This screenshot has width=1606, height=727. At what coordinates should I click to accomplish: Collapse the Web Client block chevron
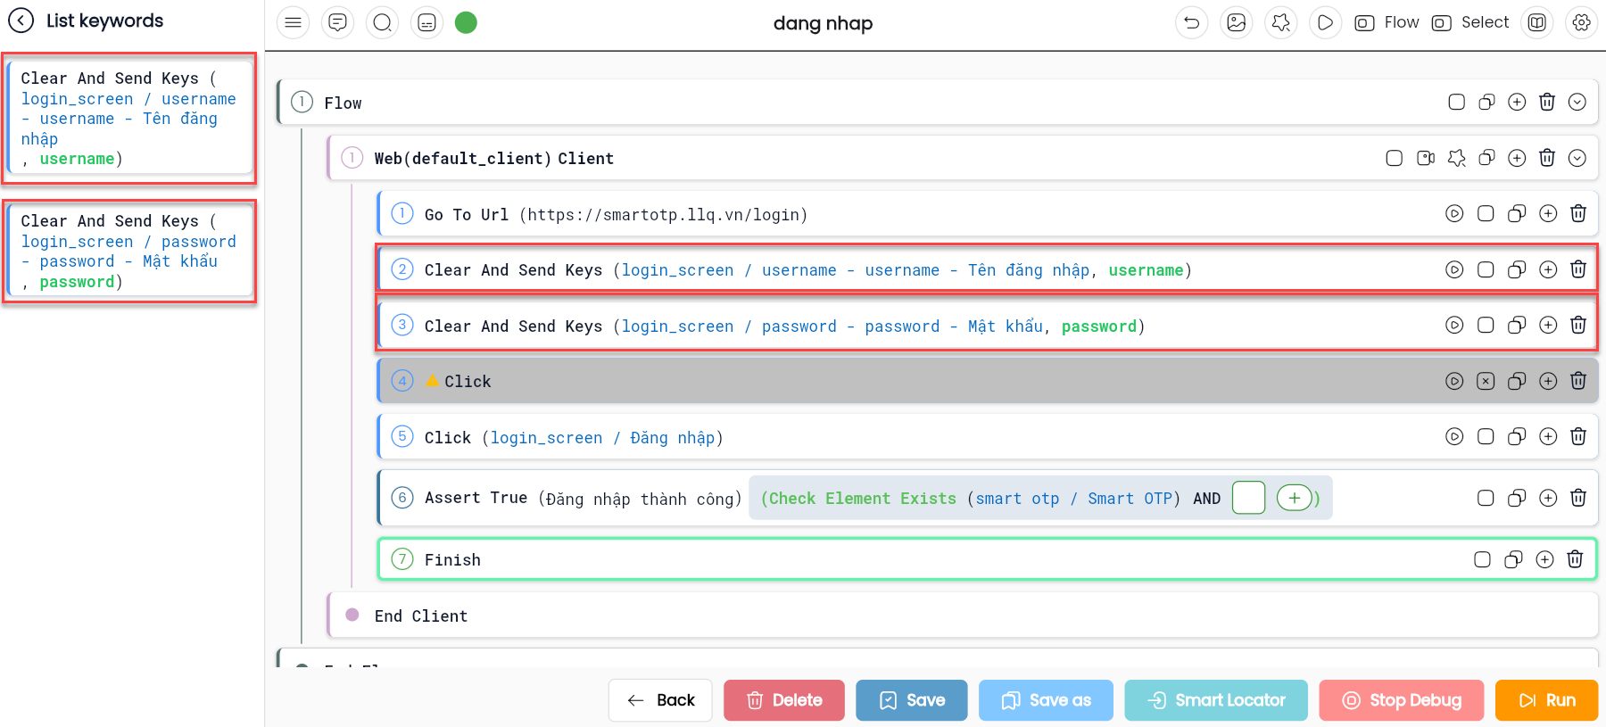click(x=1577, y=158)
